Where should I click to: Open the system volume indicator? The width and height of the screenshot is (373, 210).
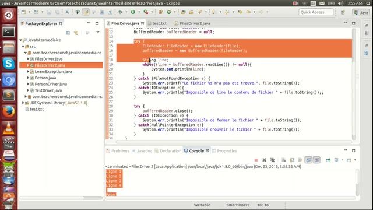340,3
